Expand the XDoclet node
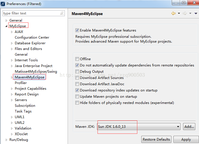The width and height of the screenshot is (199, 144). 12,134
